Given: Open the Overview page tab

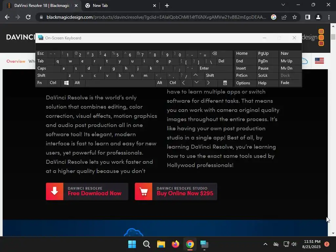Looking at the screenshot, I should [16, 61].
